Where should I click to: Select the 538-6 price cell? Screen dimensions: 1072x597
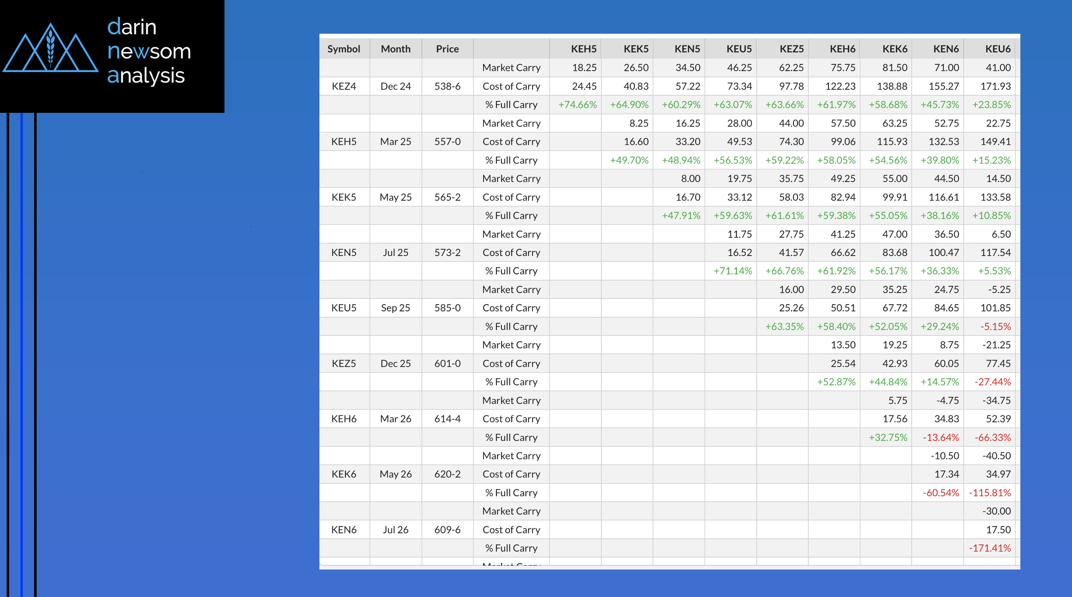point(447,86)
